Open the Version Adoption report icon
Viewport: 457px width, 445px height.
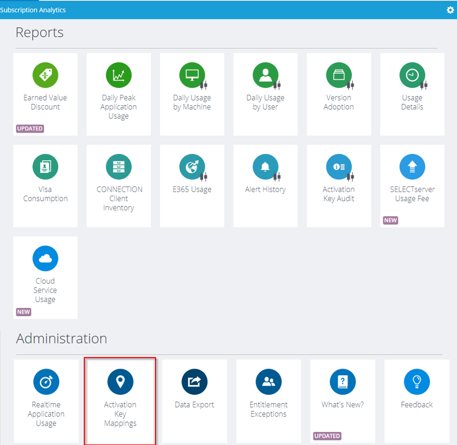click(x=339, y=75)
